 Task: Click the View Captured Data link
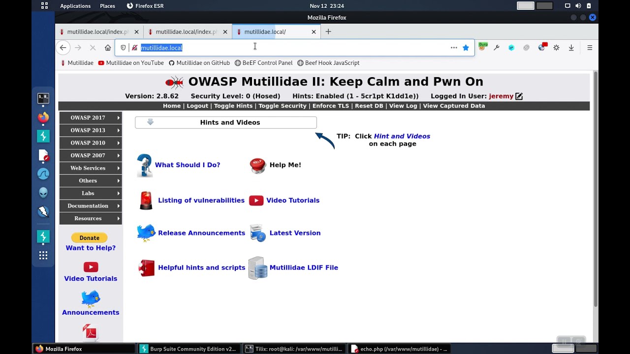[454, 106]
